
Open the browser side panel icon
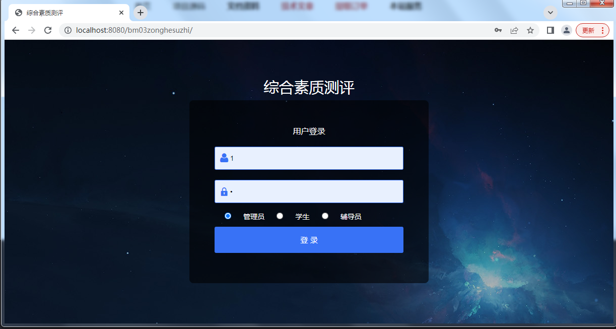(x=551, y=30)
